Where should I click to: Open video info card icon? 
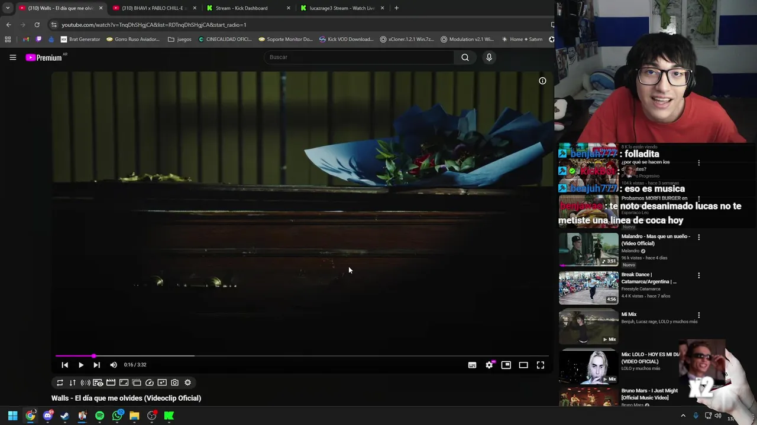[x=542, y=81]
